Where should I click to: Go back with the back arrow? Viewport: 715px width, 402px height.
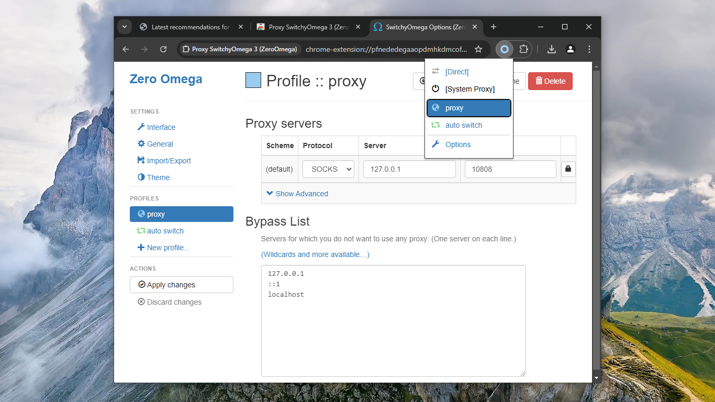126,49
